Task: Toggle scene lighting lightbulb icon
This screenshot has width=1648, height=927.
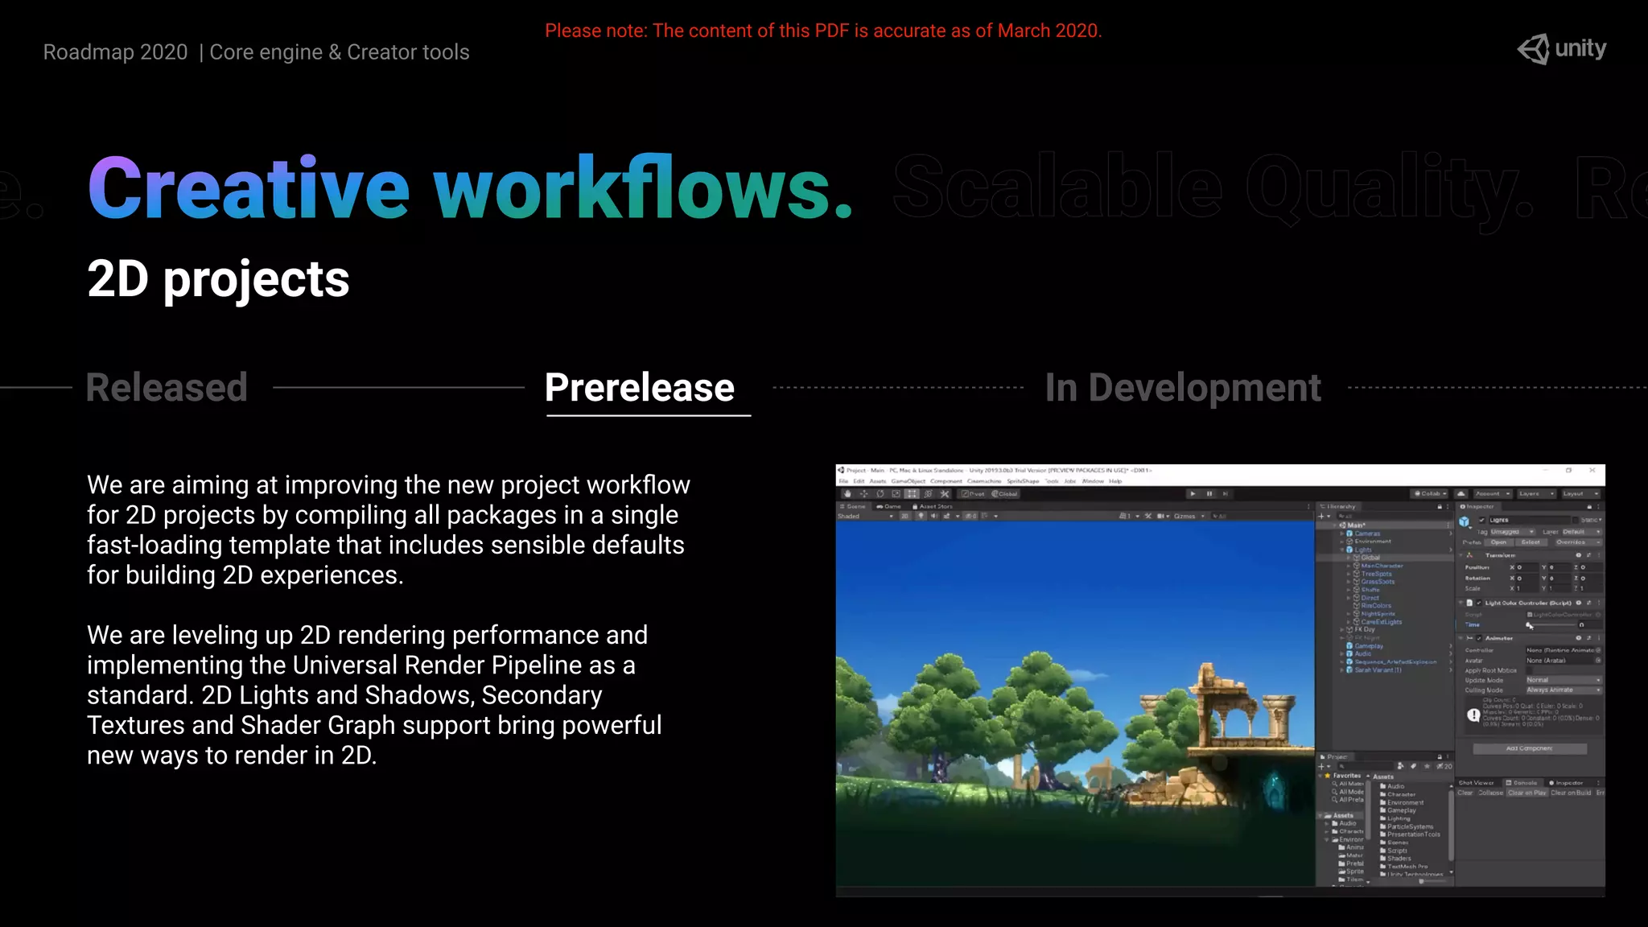Action: (x=921, y=517)
